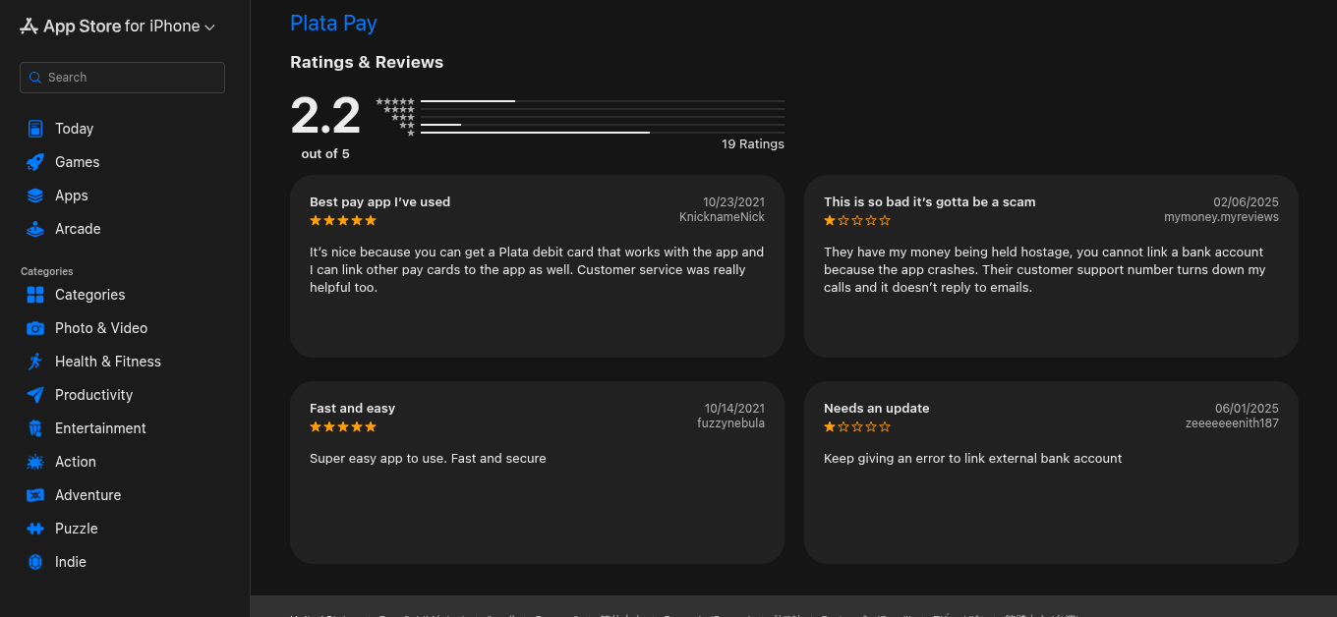Focus the Search input field
Image resolution: width=1337 pixels, height=617 pixels.
pyautogui.click(x=122, y=78)
